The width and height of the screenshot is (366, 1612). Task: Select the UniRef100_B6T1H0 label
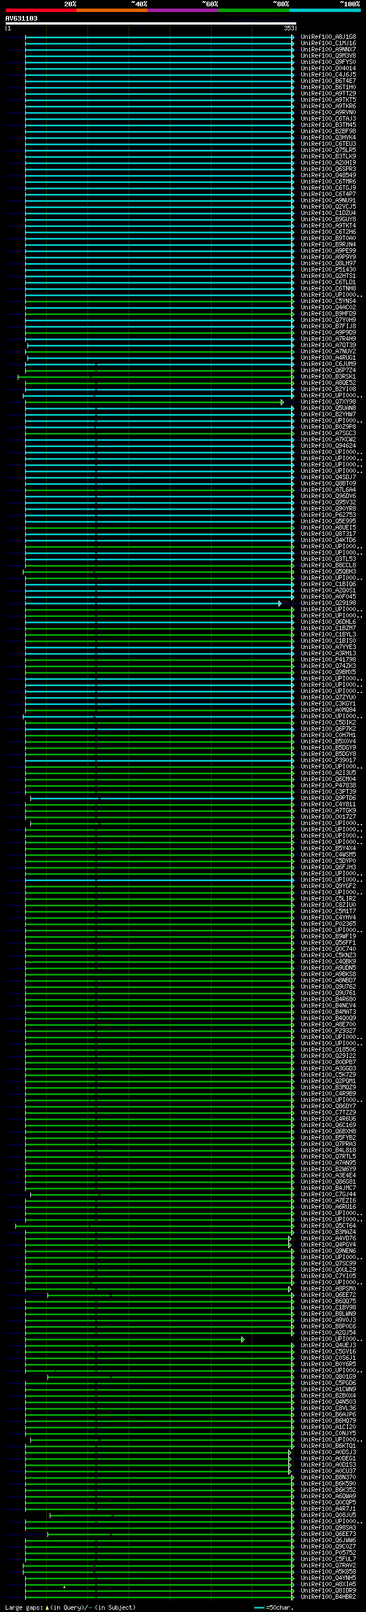pos(328,87)
